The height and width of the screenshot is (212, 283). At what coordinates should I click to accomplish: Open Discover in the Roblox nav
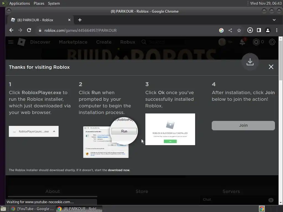tap(40, 42)
